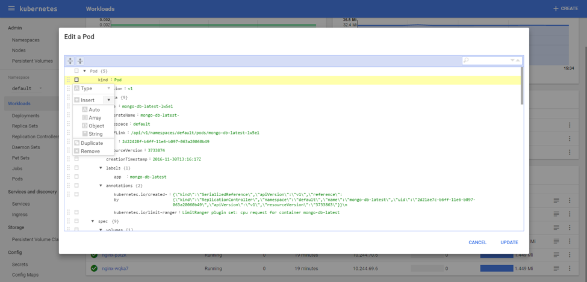The width and height of the screenshot is (587, 282).
Task: Open the three-dot menu for nginx-wqka7
Action: (570, 268)
